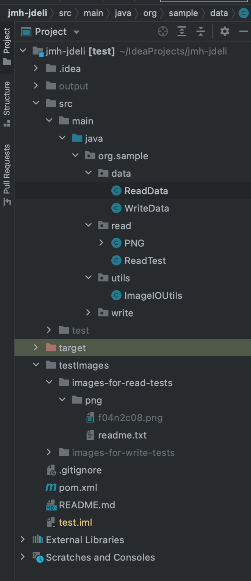This screenshot has width=251, height=581.
Task: Click the Collapse All icon in Project toolbar
Action: tap(201, 32)
